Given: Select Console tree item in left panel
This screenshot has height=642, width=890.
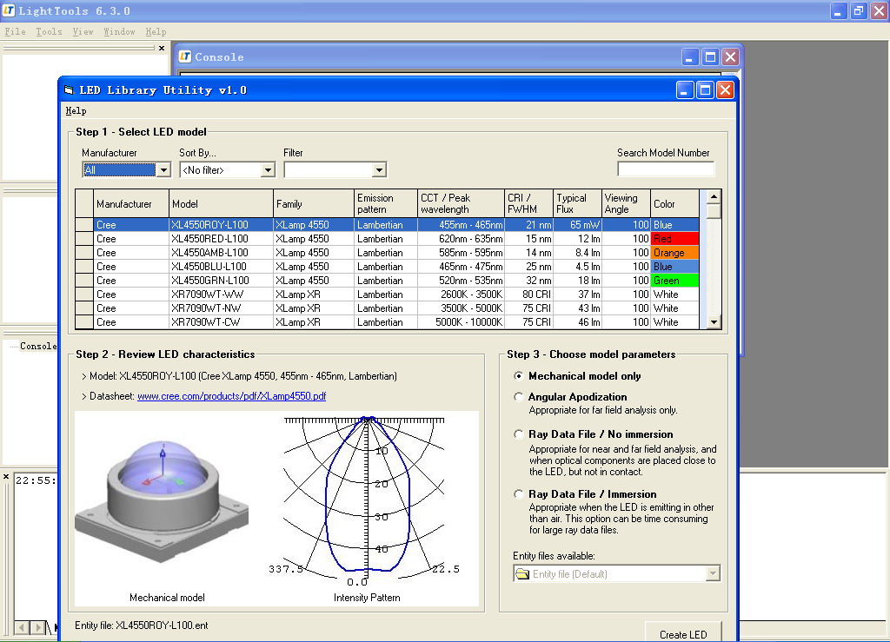Looking at the screenshot, I should [38, 346].
